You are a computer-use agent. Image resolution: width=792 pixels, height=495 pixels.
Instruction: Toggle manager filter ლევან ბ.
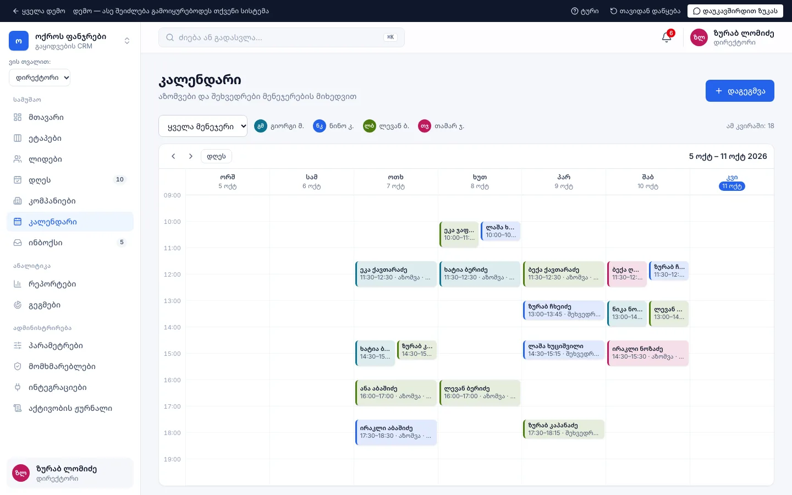386,126
